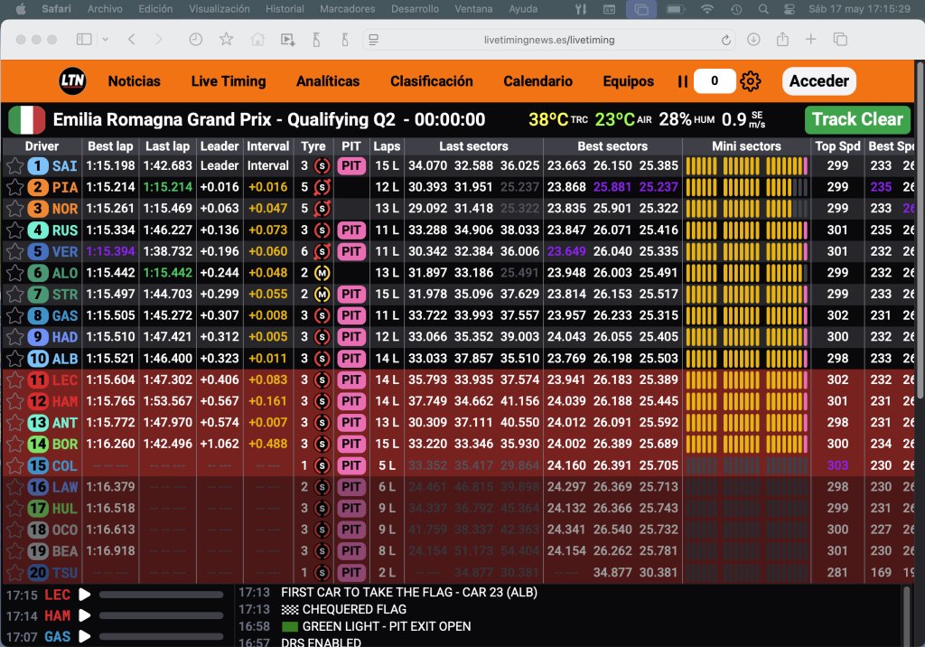Favorite SAI with the star icon

pyautogui.click(x=14, y=166)
